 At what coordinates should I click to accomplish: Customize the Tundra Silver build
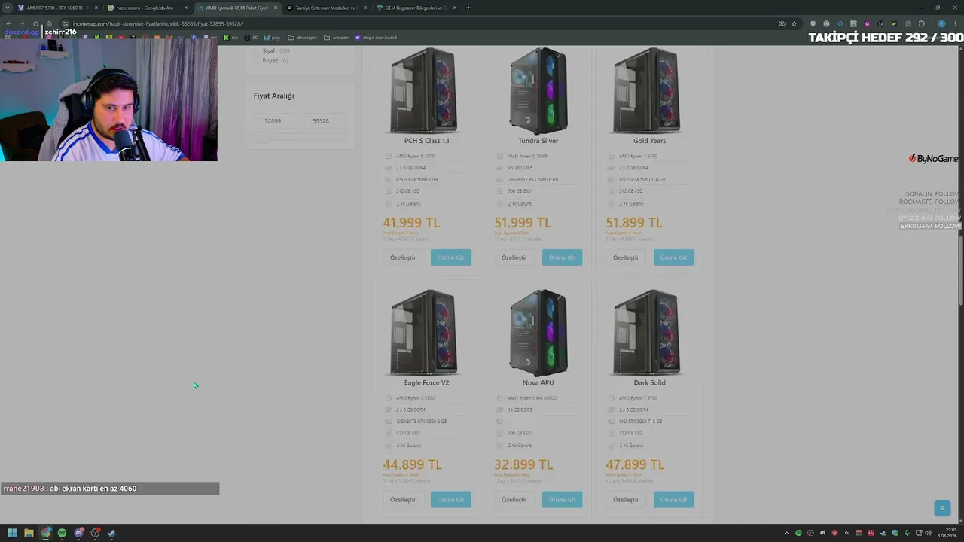pos(514,257)
